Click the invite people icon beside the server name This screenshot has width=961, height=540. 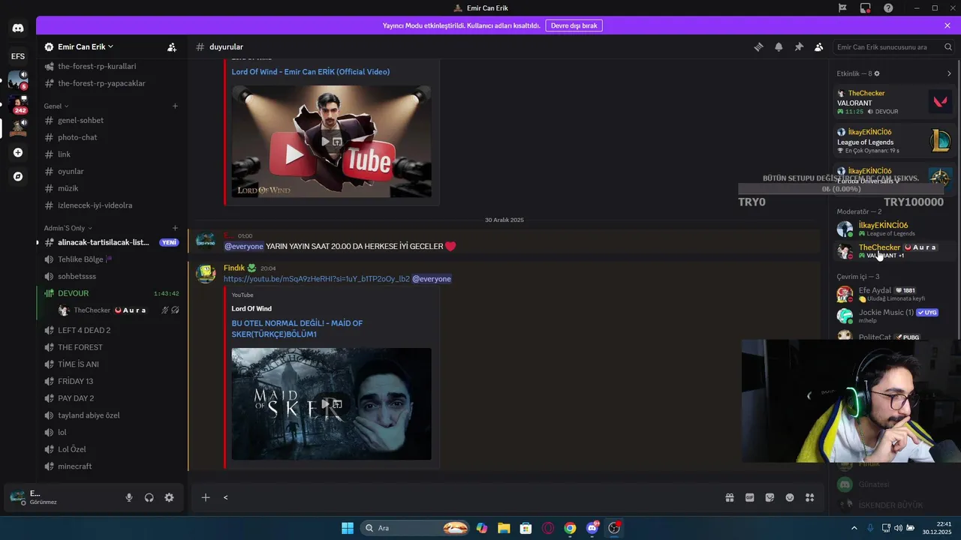tap(172, 46)
